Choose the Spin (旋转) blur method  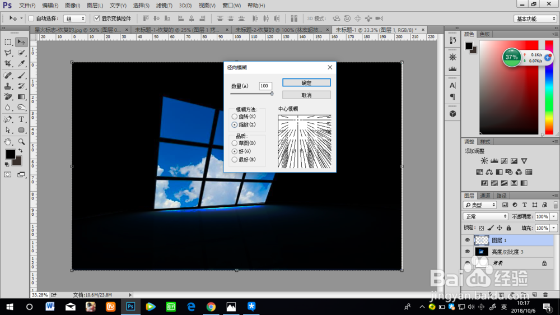point(234,117)
